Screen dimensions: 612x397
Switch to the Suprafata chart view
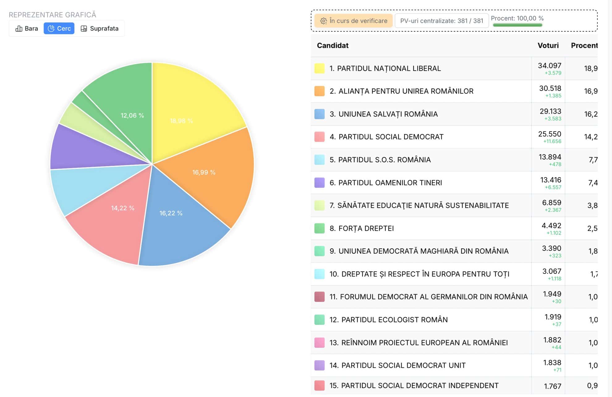(x=100, y=28)
